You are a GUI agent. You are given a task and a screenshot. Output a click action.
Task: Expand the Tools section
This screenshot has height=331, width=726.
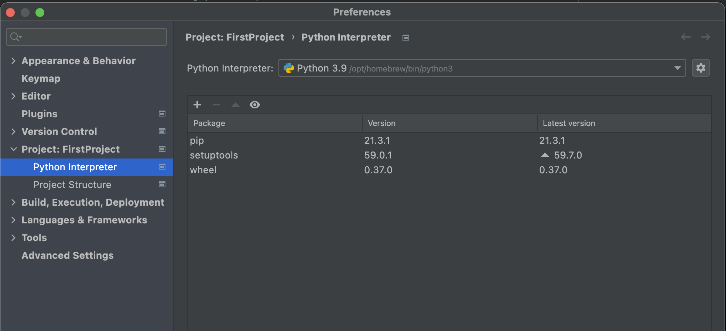13,238
